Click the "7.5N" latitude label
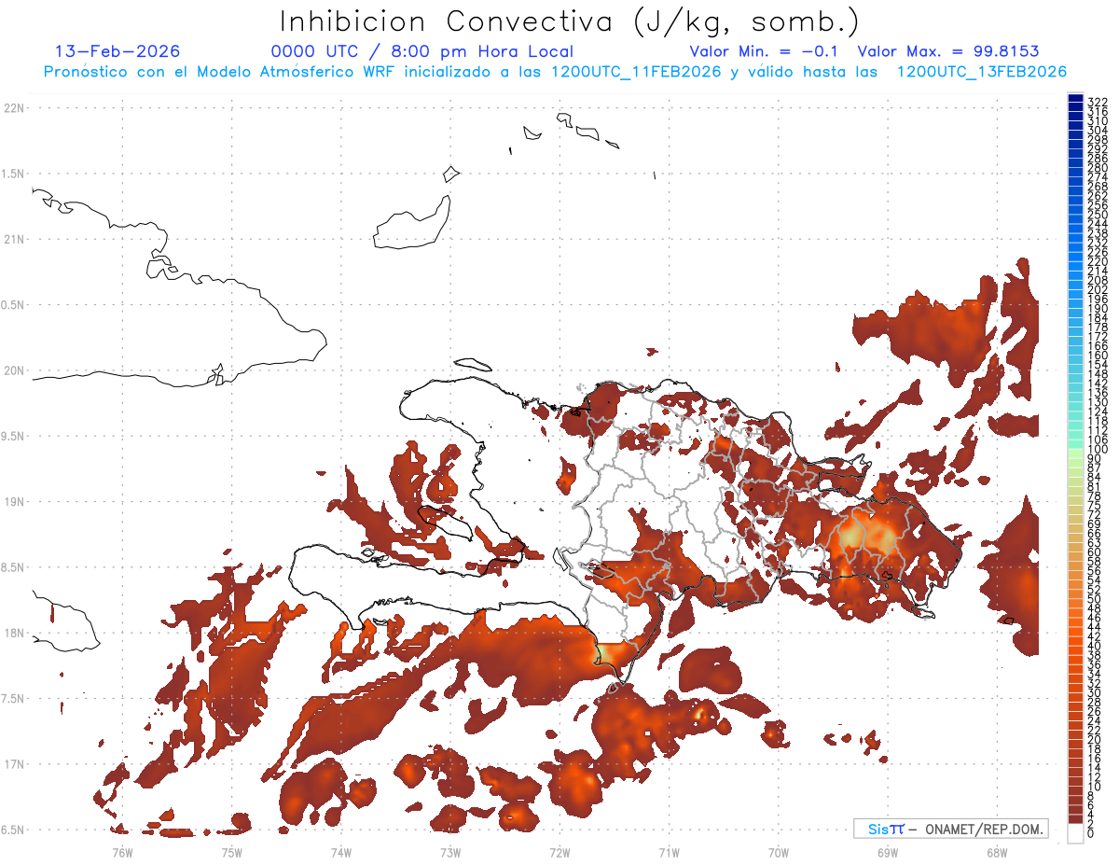 14,699
